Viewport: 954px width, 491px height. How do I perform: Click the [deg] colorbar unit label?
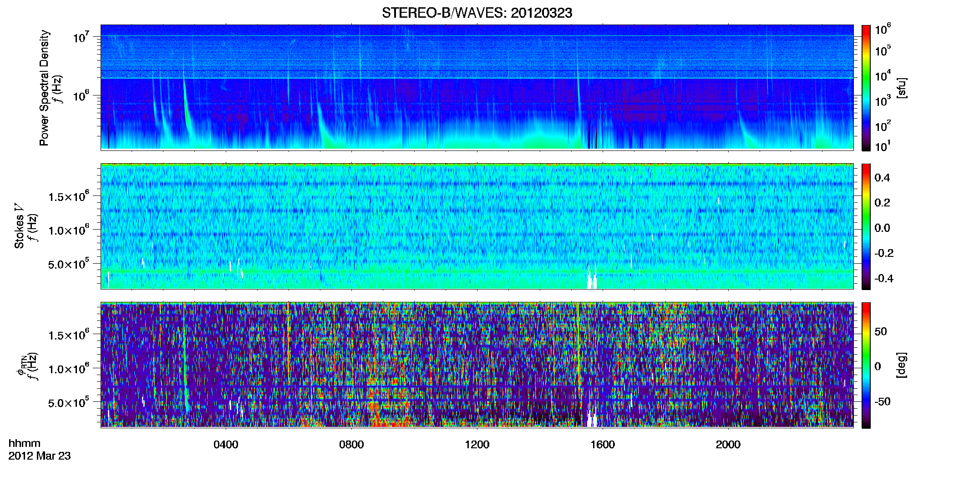tap(902, 365)
